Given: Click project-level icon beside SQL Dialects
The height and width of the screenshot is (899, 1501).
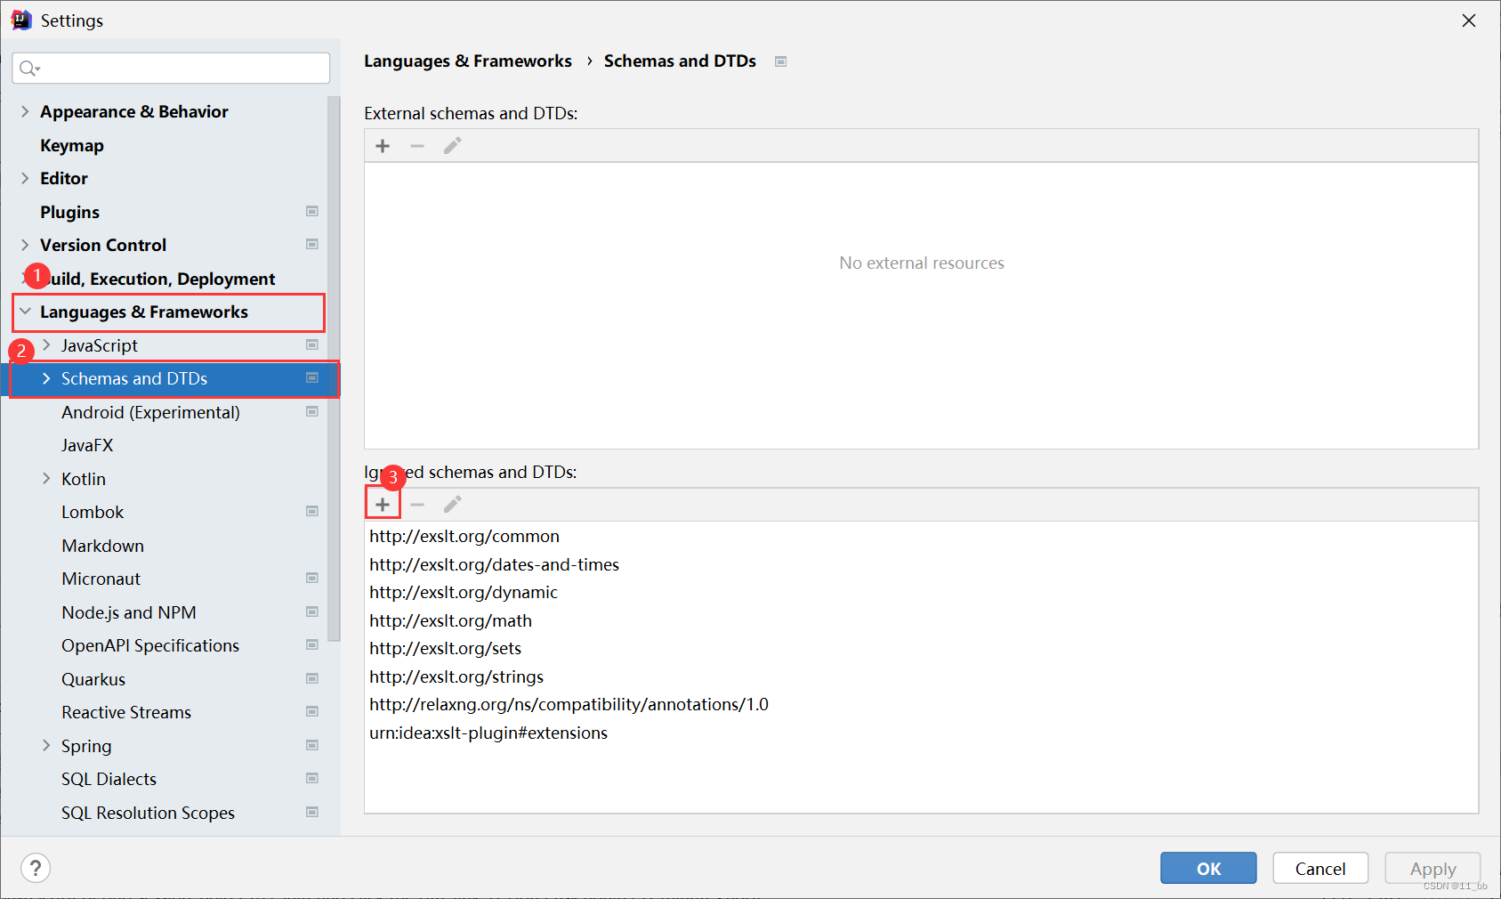Looking at the screenshot, I should [312, 778].
